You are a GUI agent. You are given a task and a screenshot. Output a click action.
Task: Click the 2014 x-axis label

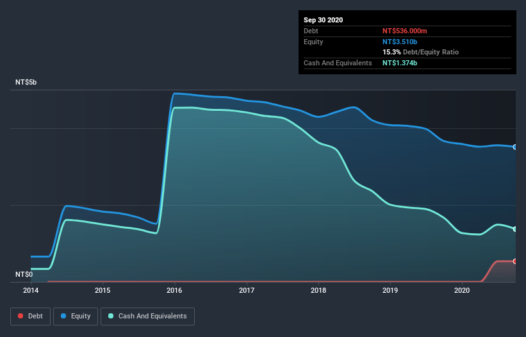point(31,290)
